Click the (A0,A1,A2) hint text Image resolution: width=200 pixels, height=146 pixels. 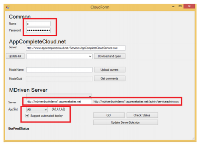(58, 109)
